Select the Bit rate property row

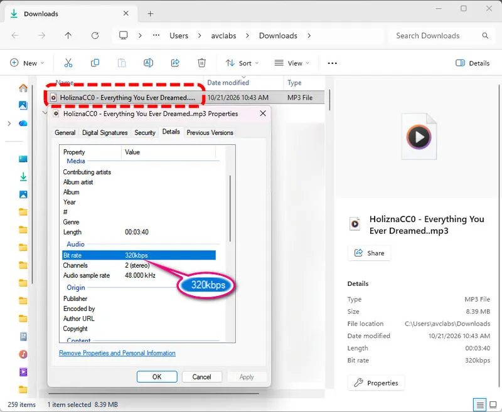(139, 255)
